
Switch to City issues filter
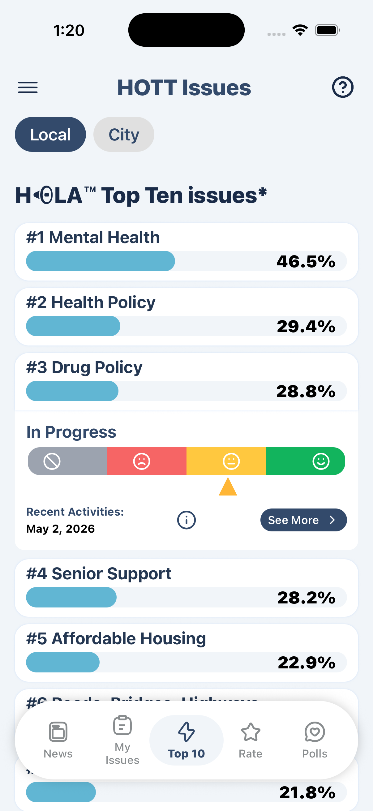124,135
